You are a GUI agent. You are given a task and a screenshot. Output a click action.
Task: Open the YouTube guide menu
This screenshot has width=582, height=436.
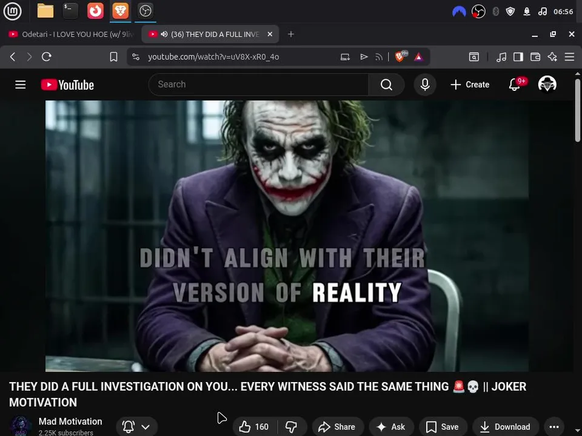click(21, 85)
